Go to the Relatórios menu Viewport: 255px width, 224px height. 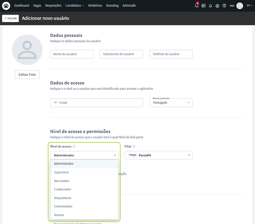click(95, 6)
